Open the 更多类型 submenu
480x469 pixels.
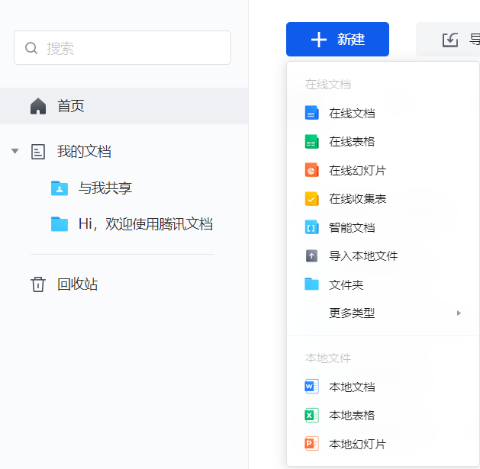(382, 313)
